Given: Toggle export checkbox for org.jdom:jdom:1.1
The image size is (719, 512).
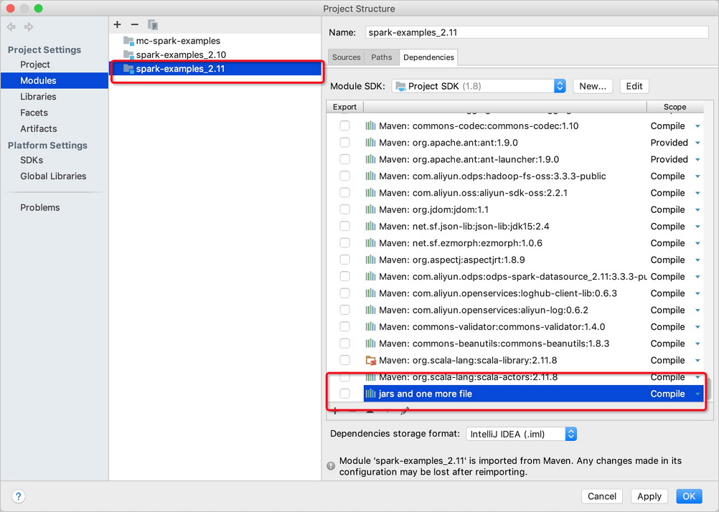Looking at the screenshot, I should pyautogui.click(x=345, y=209).
